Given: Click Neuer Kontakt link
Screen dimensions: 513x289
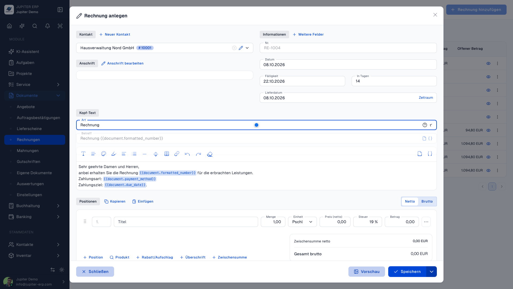Looking at the screenshot, I should coord(115,35).
